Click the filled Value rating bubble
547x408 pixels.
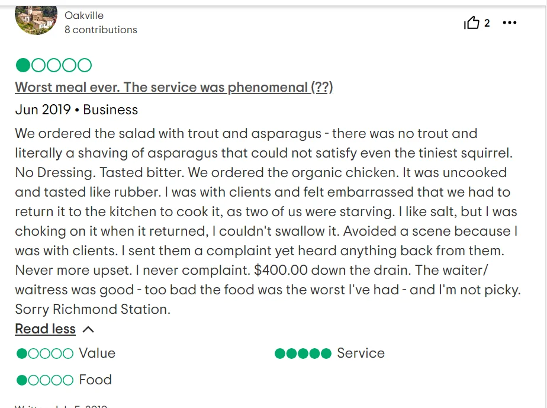[21, 353]
